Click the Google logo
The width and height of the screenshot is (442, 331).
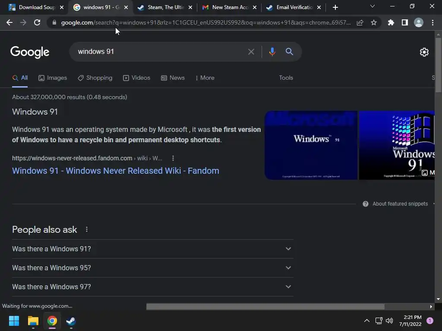[30, 52]
